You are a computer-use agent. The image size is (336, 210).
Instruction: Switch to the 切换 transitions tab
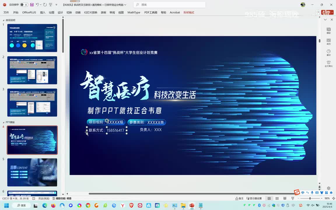(69, 13)
